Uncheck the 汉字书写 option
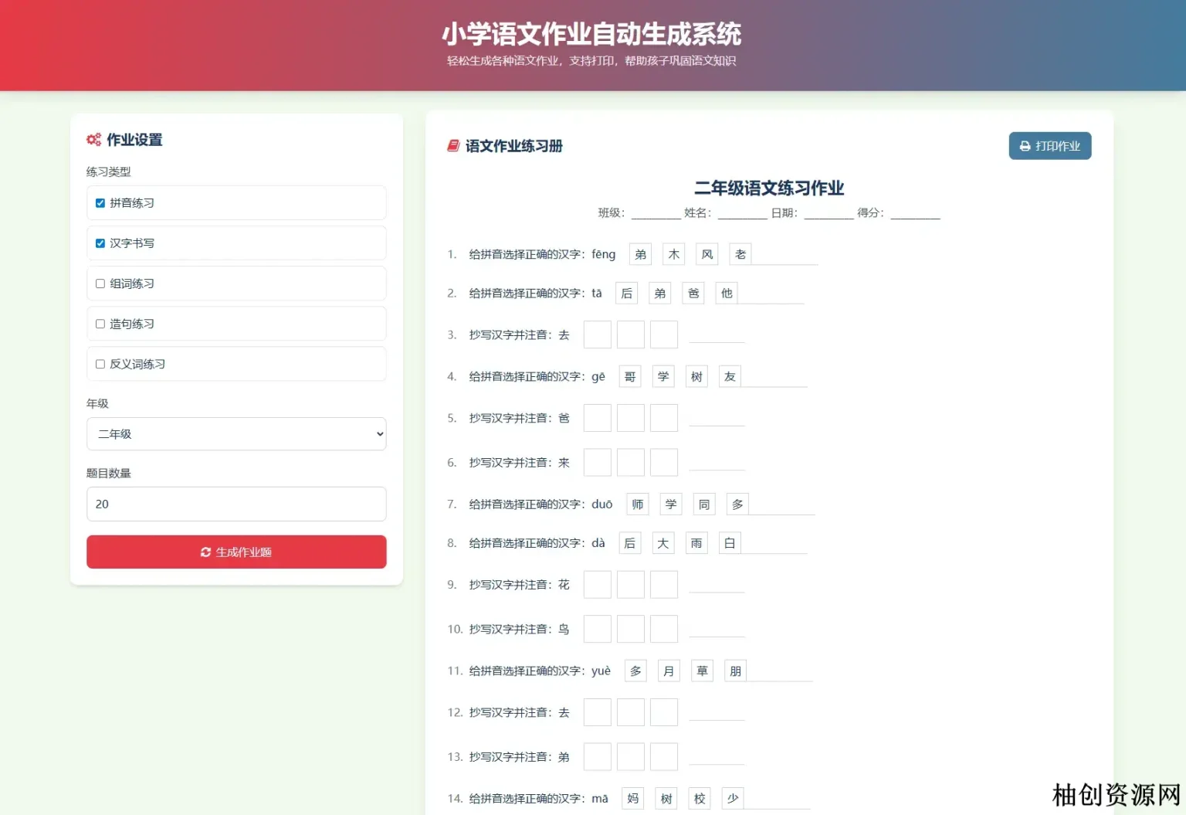 (100, 243)
